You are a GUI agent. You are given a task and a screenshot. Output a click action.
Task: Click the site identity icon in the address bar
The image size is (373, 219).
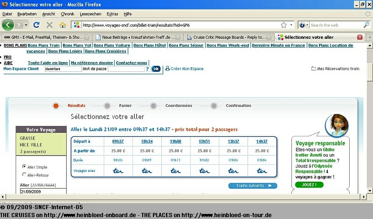(x=76, y=25)
